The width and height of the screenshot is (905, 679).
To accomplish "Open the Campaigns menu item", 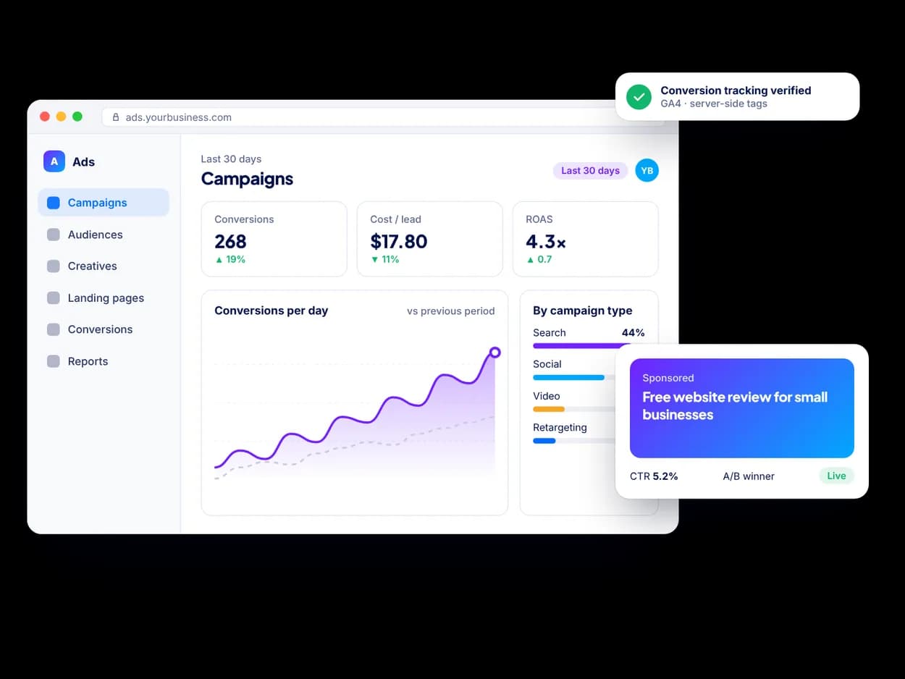I will pos(104,203).
